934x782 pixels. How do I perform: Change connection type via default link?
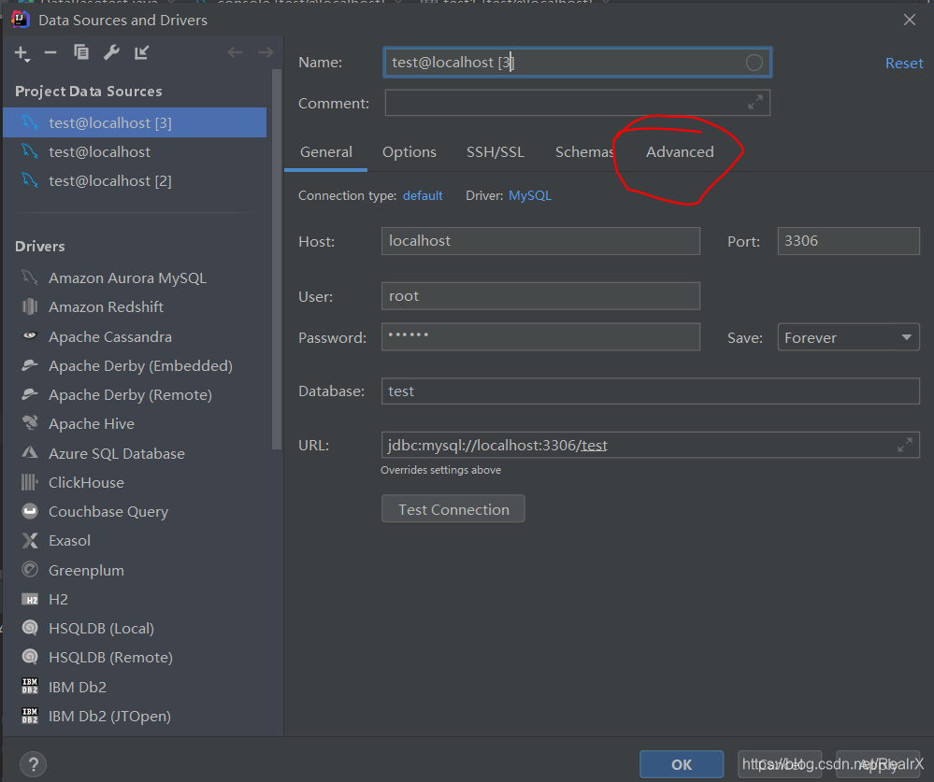pyautogui.click(x=423, y=196)
